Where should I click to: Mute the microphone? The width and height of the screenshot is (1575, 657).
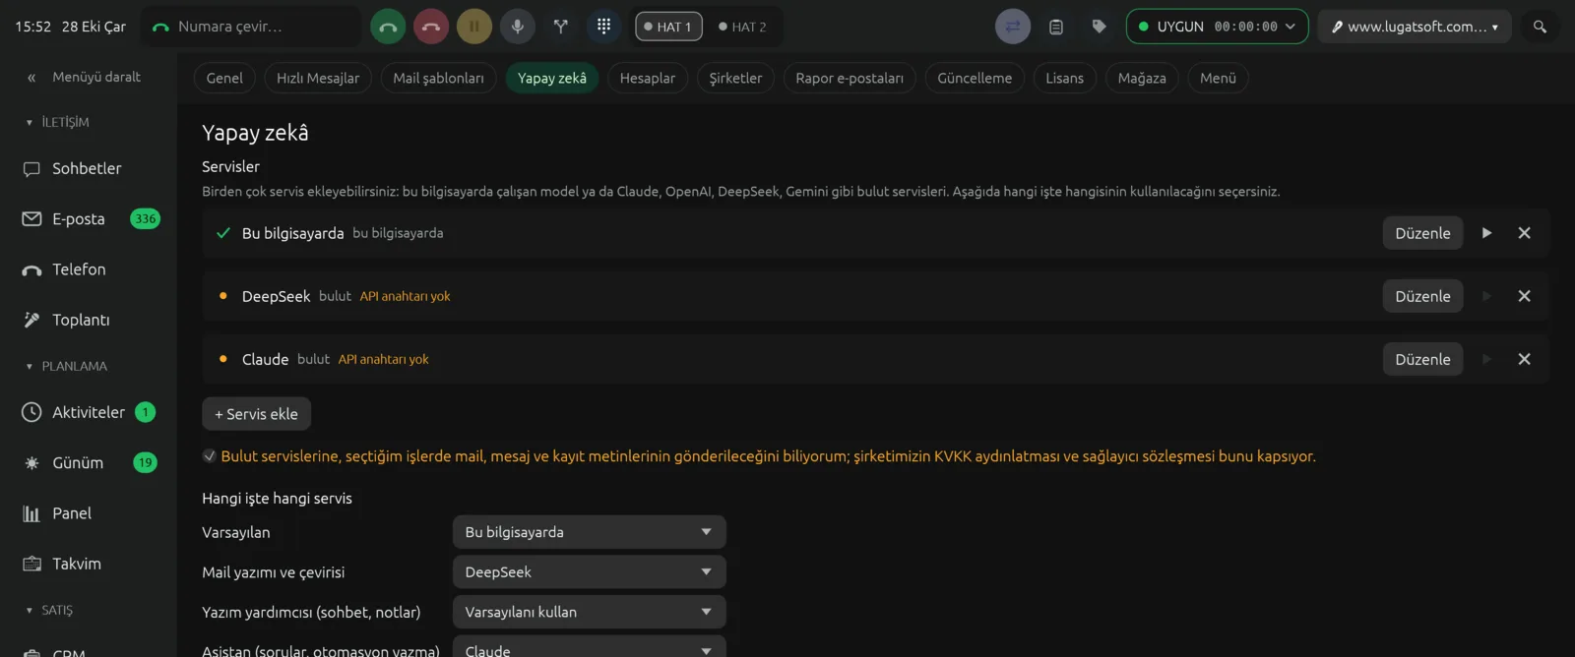point(518,27)
